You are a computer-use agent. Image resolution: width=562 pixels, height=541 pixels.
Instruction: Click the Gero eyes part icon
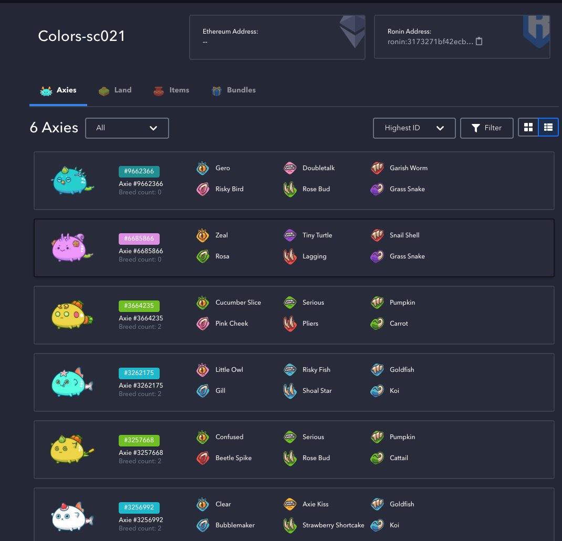pos(203,168)
